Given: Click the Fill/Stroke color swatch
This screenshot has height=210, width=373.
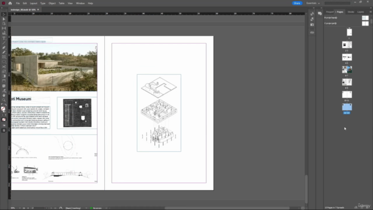Looking at the screenshot, I should pyautogui.click(x=3, y=109).
